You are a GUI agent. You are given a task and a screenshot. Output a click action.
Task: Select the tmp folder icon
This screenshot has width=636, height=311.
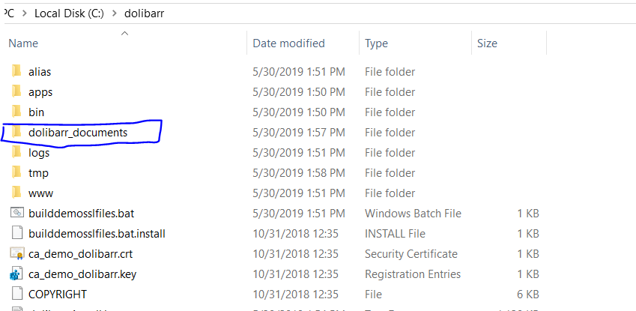coord(17,173)
